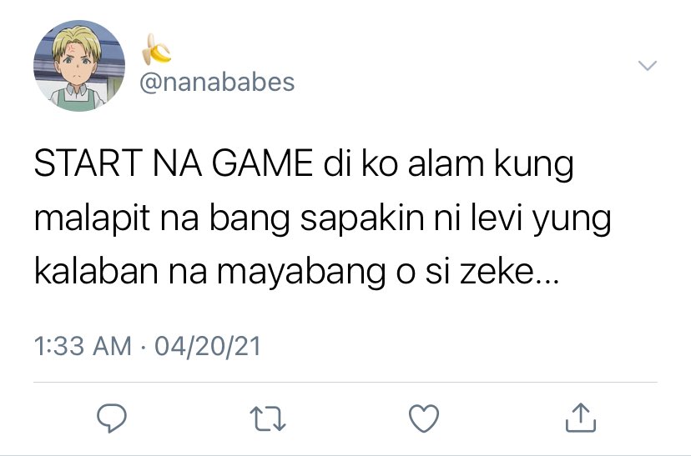This screenshot has height=456, width=691.
Task: Click the divider line above the action icons
Action: [x=345, y=383]
